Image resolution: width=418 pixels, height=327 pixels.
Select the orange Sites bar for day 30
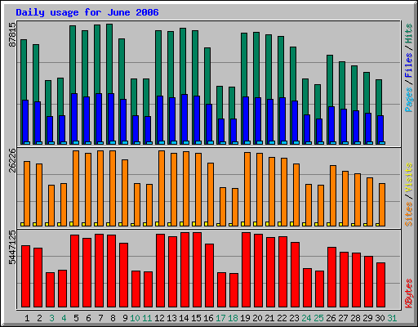pos(382,204)
